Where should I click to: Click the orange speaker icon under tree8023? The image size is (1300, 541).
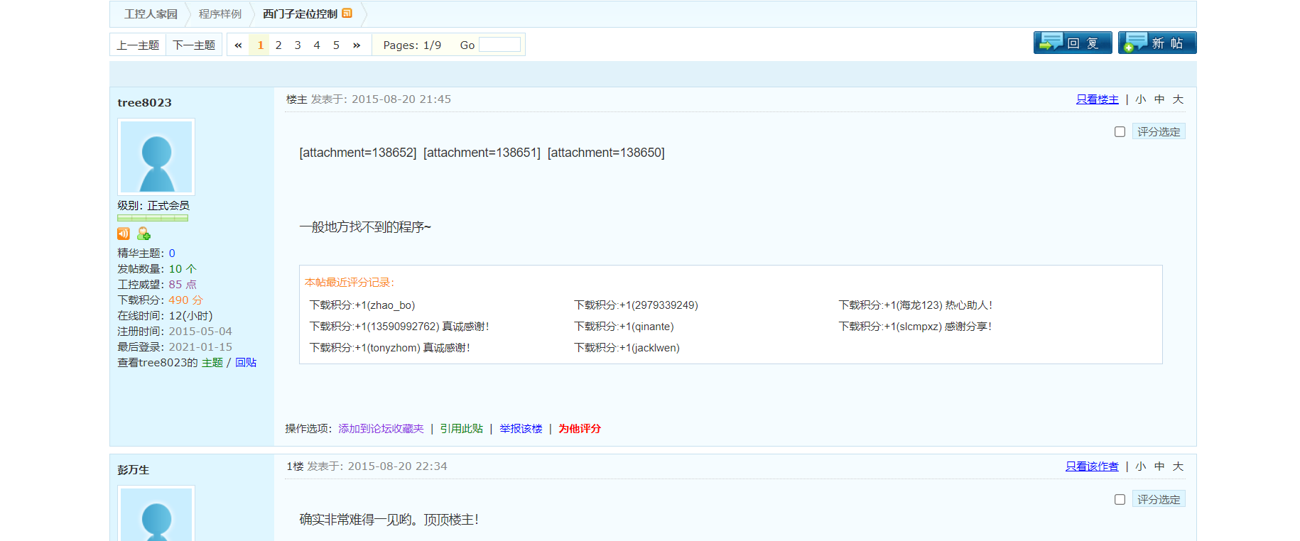point(124,234)
